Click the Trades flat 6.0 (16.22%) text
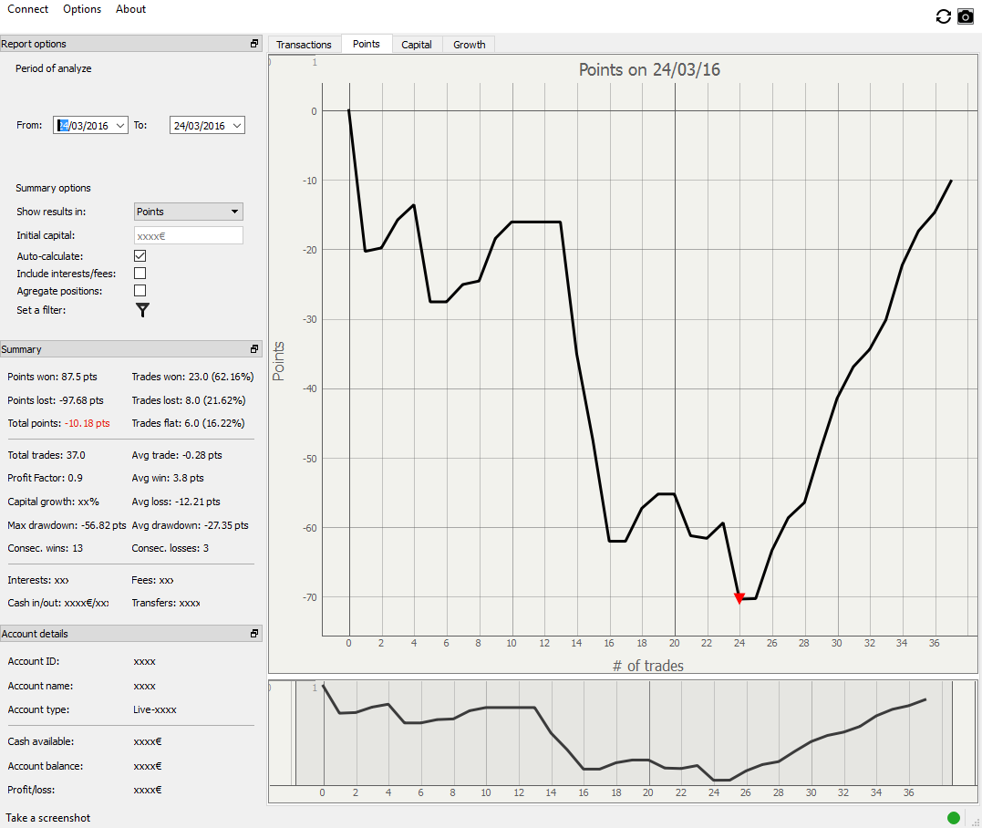This screenshot has height=828, width=982. click(188, 423)
